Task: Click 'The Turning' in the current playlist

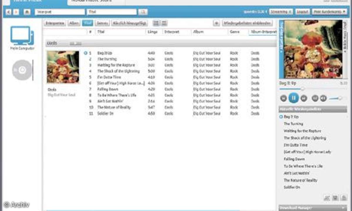Action: click(293, 124)
